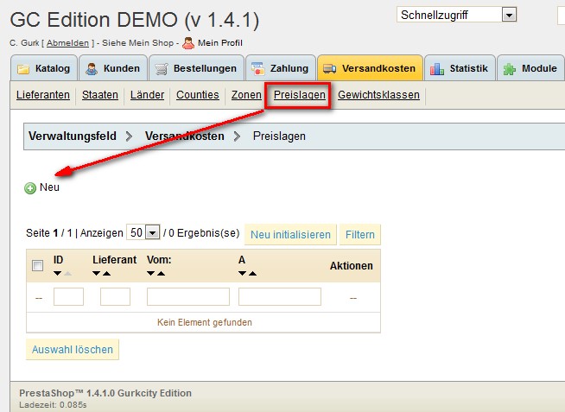Sort the ID column descending
The width and height of the screenshot is (565, 412).
[58, 274]
